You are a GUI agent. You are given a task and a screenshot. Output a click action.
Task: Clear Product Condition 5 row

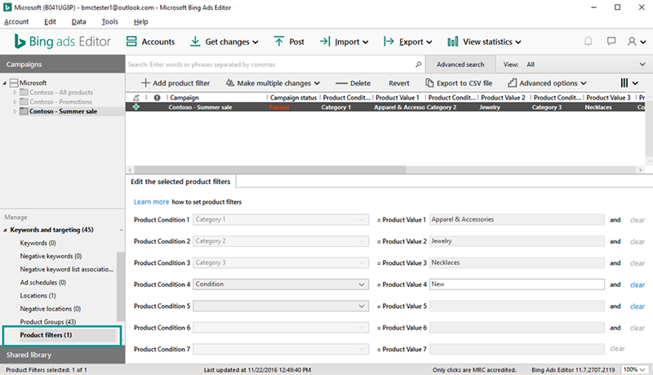637,307
